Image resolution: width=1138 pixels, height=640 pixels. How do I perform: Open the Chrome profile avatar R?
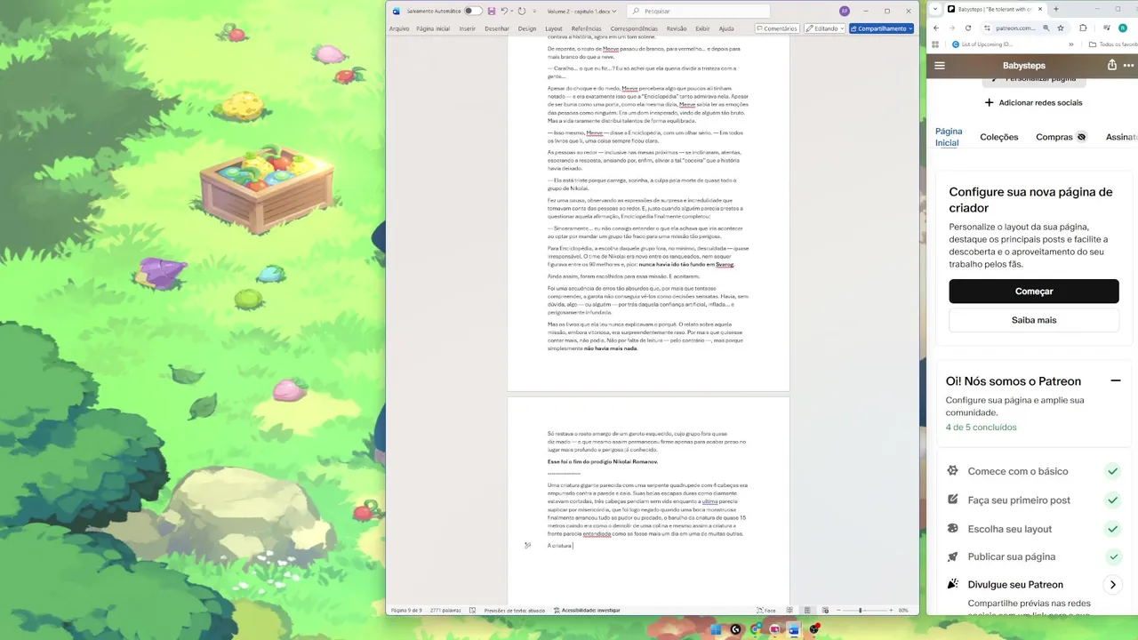[1123, 28]
